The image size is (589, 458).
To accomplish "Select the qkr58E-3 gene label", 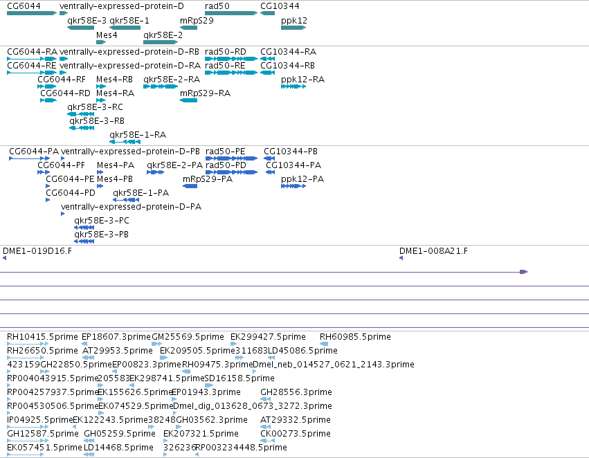I will 87,21.
